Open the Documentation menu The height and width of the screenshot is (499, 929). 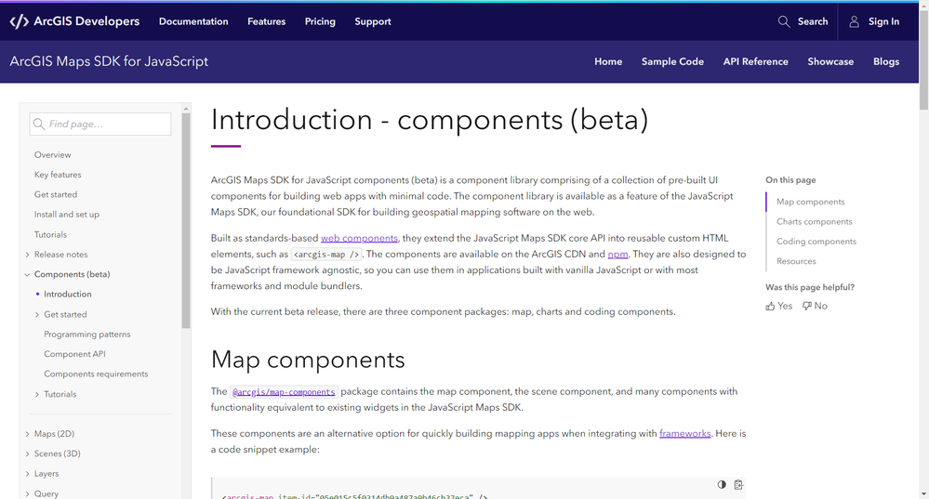click(193, 21)
